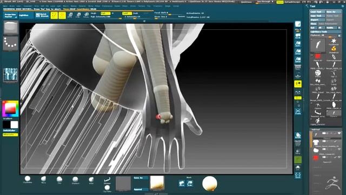Click the Import button in Tool palette
346x195 pixels.
point(317,20)
